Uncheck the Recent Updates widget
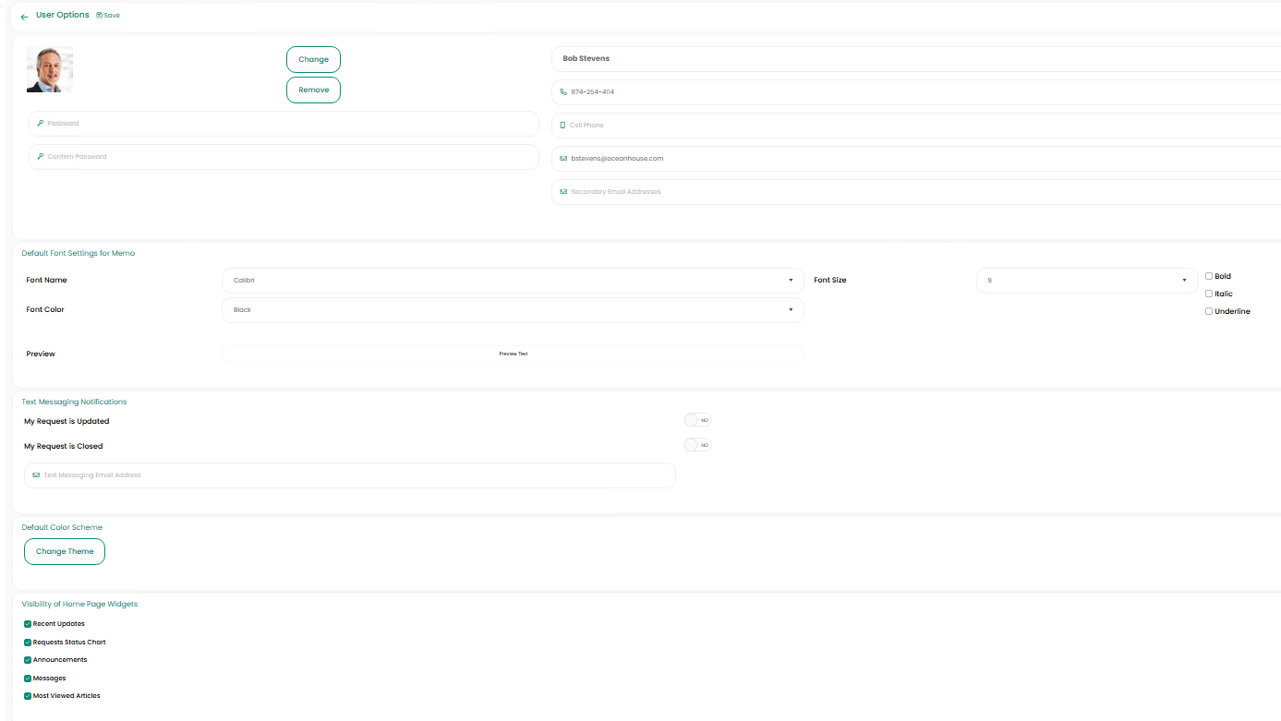1281x721 pixels. 28,624
